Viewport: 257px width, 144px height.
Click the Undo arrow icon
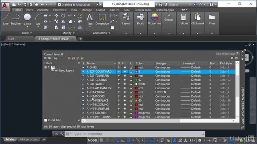[42, 4]
